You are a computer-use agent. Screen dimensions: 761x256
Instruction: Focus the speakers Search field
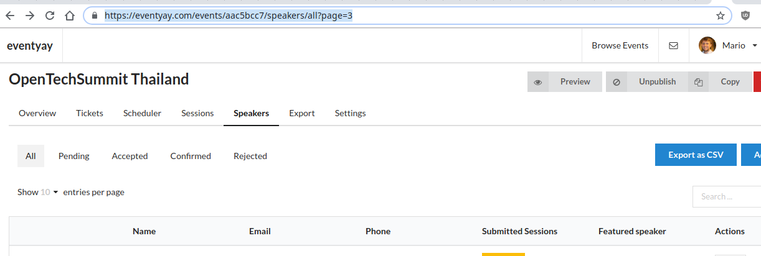[727, 196]
